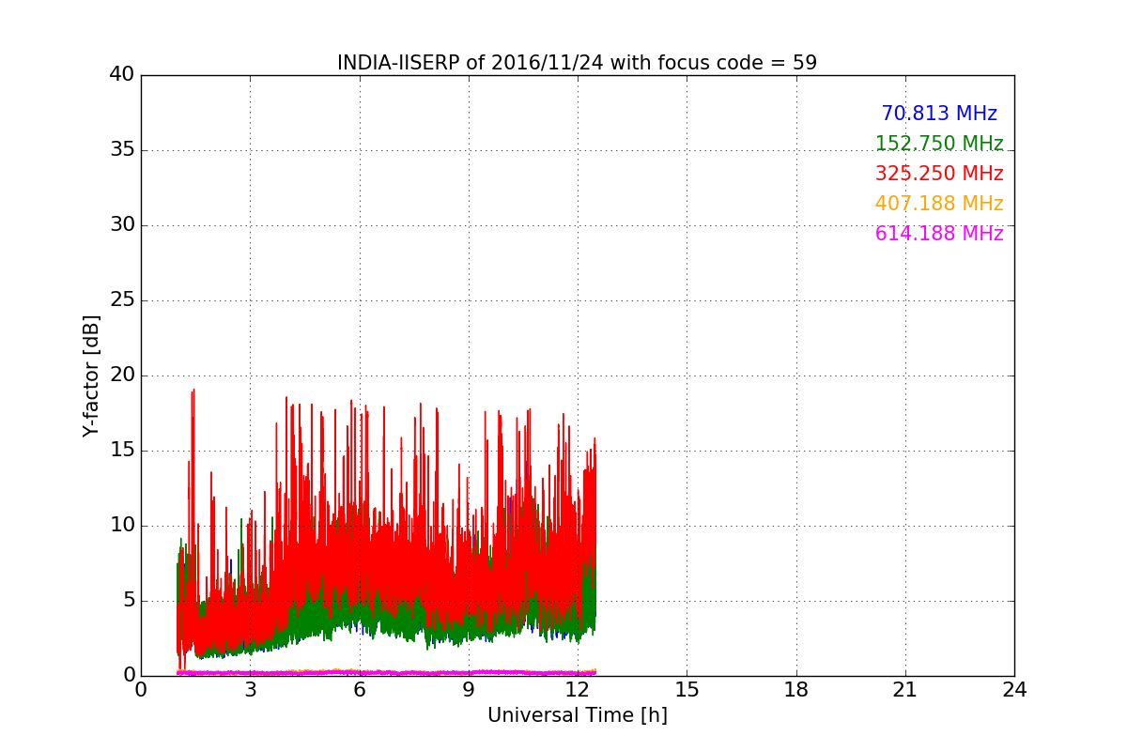Image resolution: width=1127 pixels, height=751 pixels.
Task: Click the y-axis tick label 35
Action: [x=122, y=150]
